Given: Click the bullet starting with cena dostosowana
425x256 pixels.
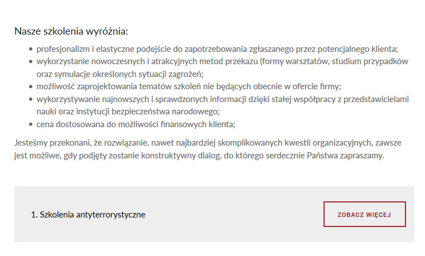Looking at the screenshot, I should point(136,124).
